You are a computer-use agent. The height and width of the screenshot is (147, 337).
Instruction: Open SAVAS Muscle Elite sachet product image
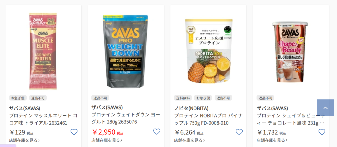pos(43,51)
